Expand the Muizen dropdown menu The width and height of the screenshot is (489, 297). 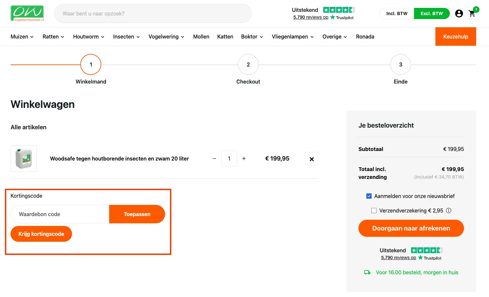point(22,37)
